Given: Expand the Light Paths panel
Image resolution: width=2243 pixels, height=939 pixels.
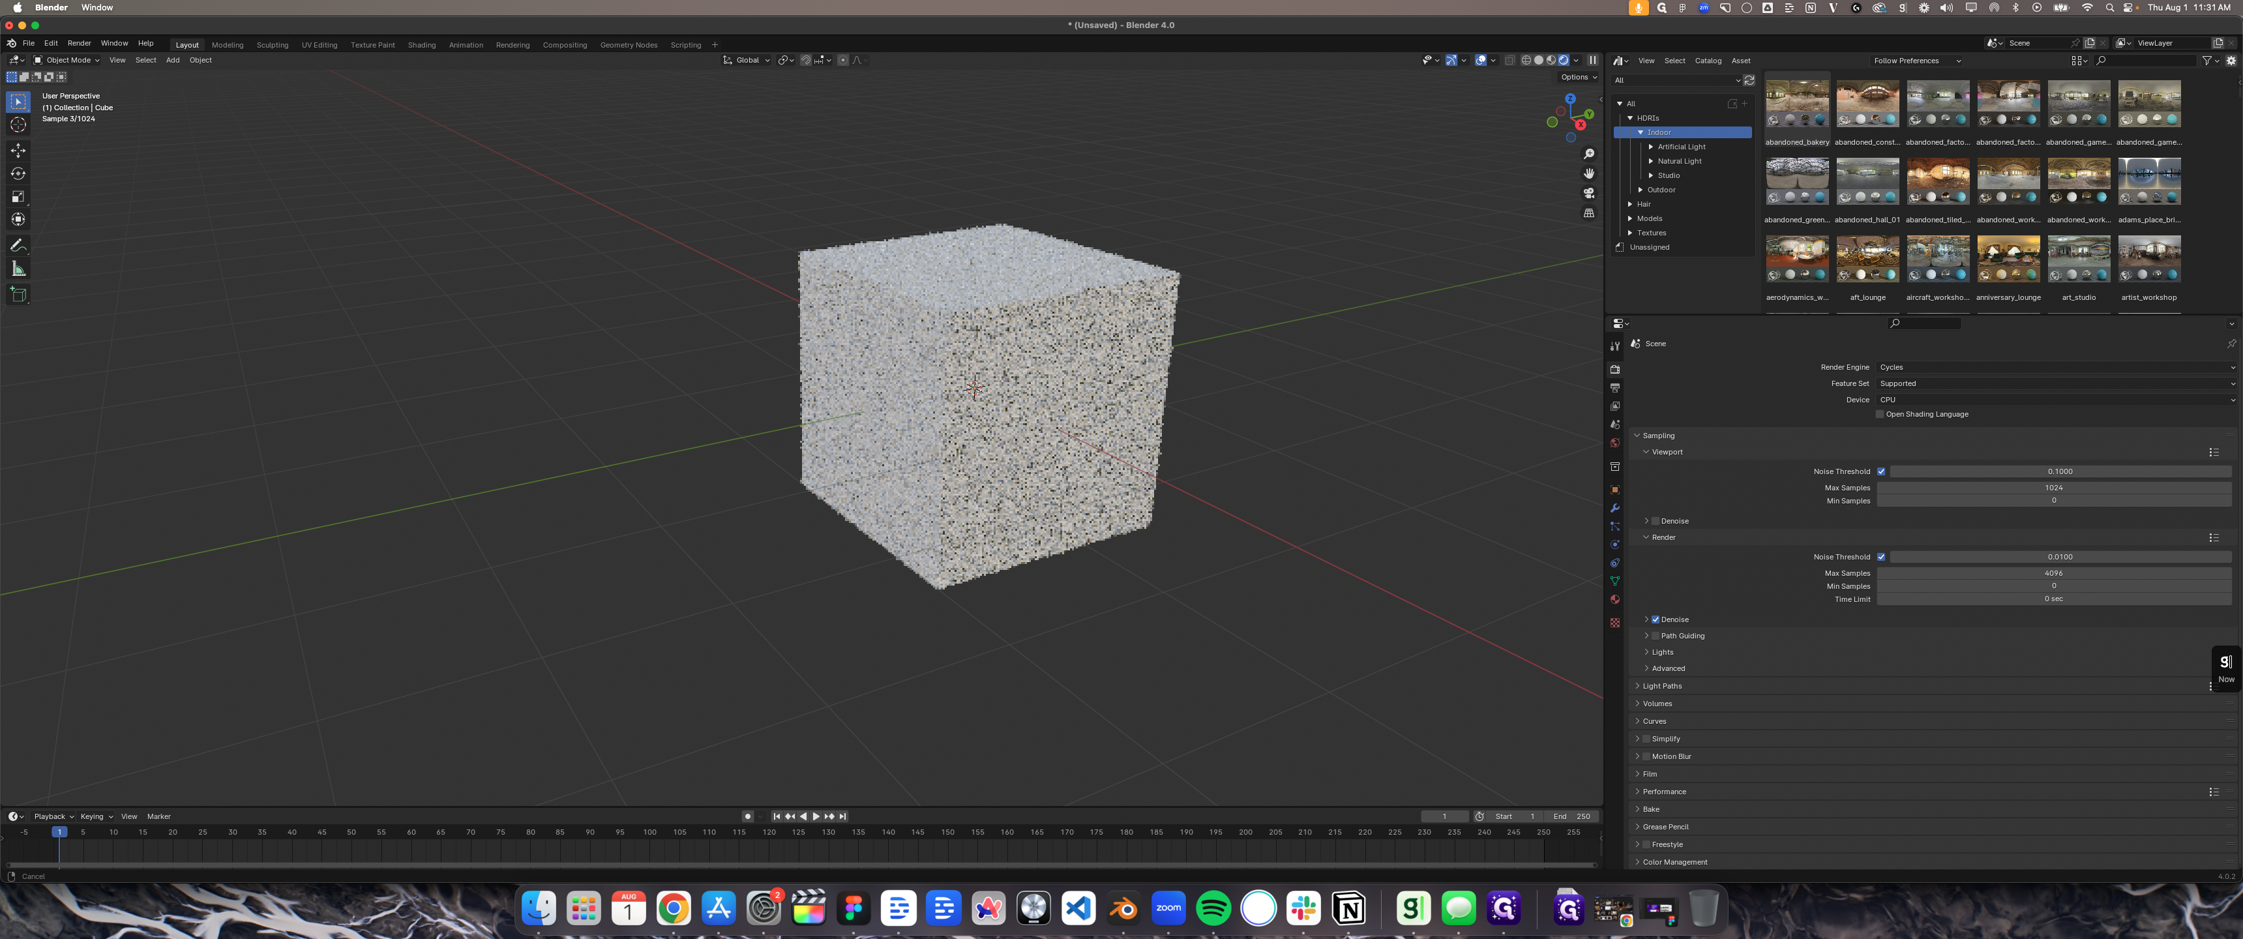Looking at the screenshot, I should [x=1661, y=687].
